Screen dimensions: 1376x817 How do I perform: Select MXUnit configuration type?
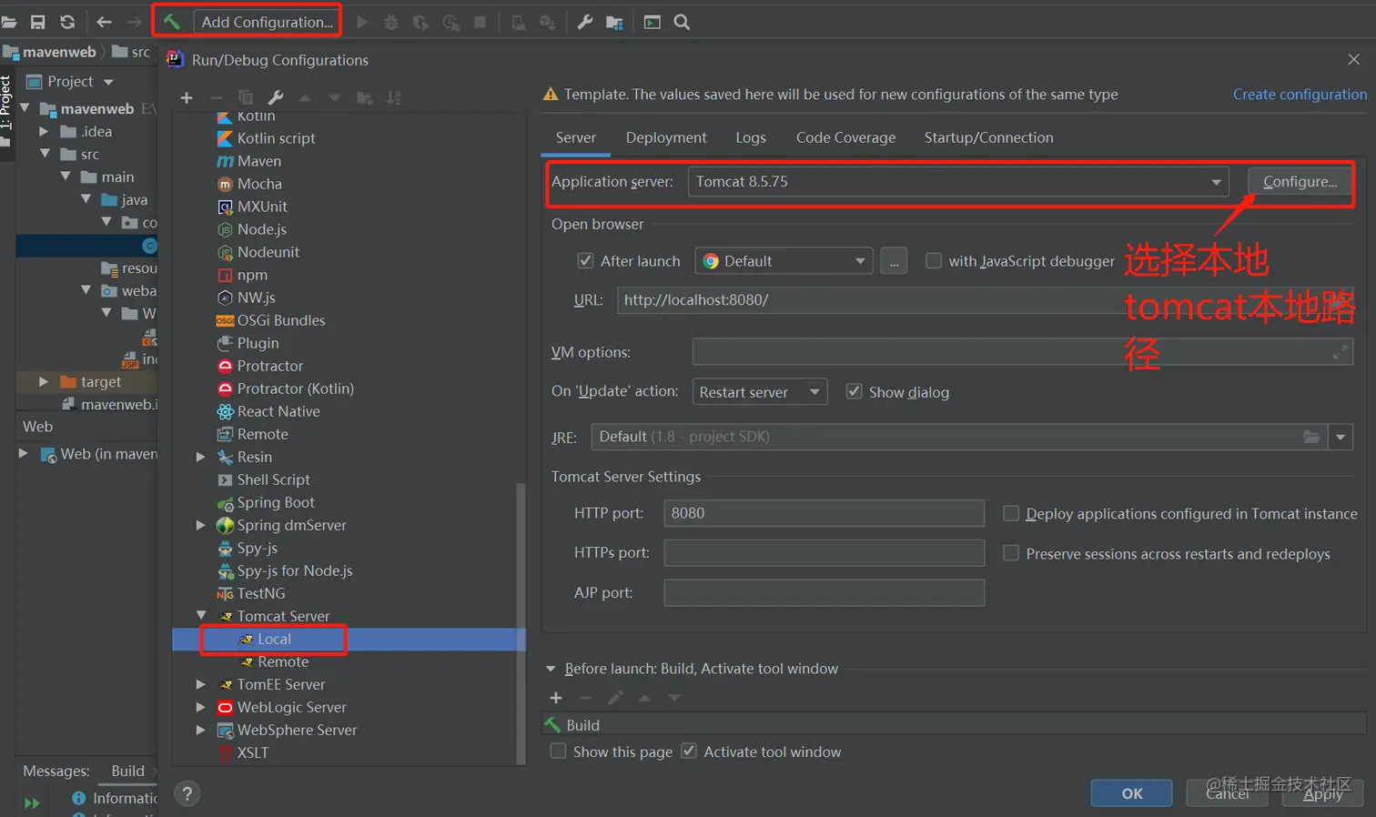(x=262, y=207)
